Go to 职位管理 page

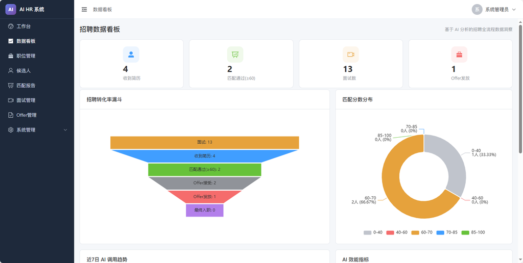click(37, 56)
